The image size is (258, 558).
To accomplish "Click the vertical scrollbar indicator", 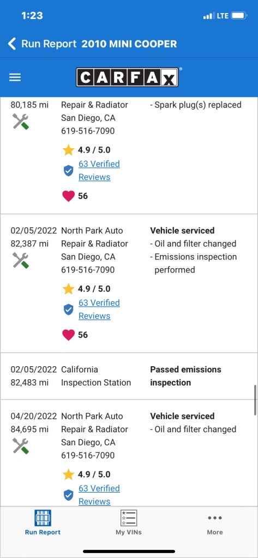I will pyautogui.click(x=255, y=399).
